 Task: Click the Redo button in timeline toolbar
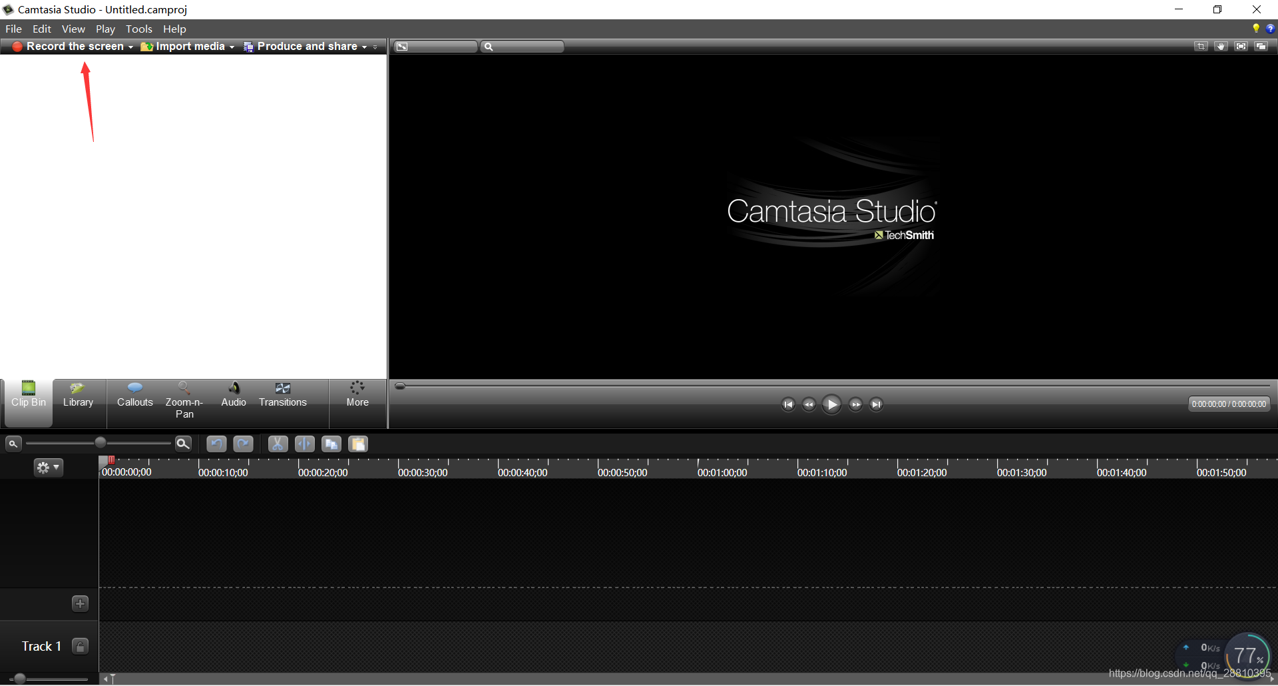click(243, 444)
